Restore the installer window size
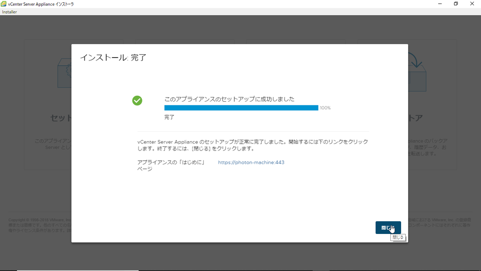Viewport: 481px width, 271px height. point(455,4)
